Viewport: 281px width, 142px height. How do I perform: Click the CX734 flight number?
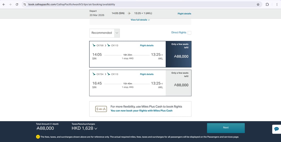click(100, 74)
